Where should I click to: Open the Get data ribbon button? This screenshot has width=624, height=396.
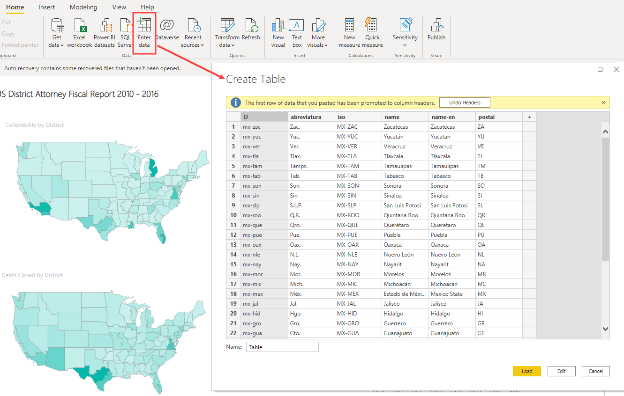[x=57, y=33]
